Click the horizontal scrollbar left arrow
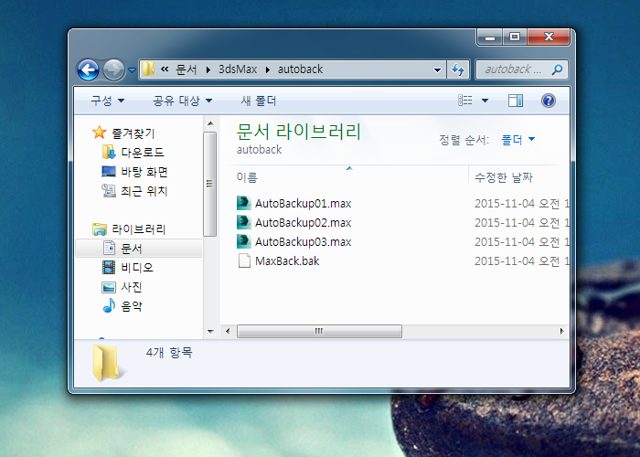 pos(228,331)
